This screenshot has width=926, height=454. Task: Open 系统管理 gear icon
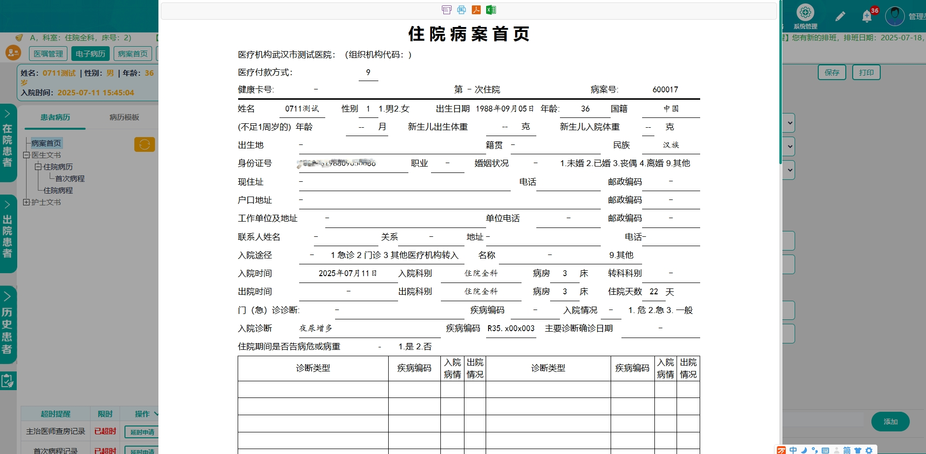805,12
